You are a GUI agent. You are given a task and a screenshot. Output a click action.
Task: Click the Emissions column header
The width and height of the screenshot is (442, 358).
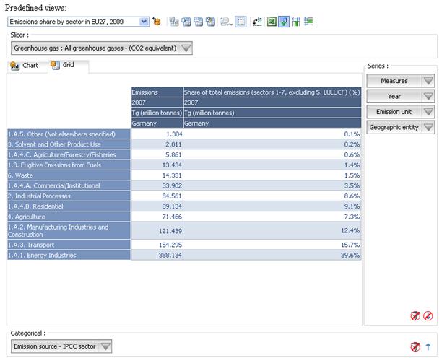(157, 92)
